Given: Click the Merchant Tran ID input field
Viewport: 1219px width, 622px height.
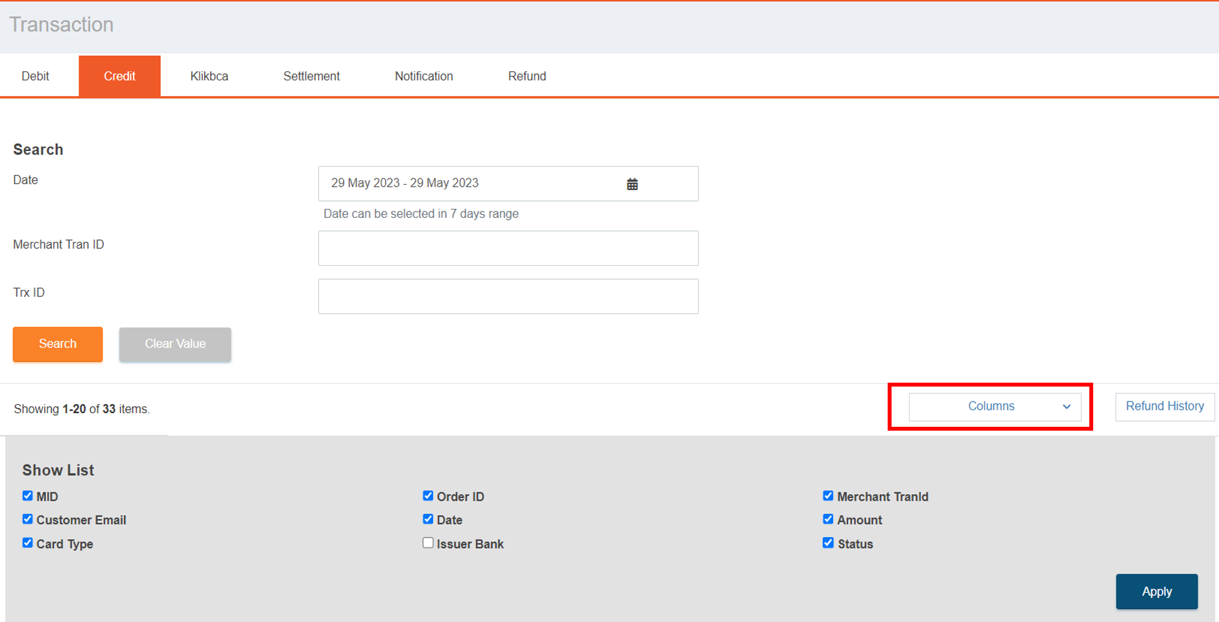Looking at the screenshot, I should 508,248.
